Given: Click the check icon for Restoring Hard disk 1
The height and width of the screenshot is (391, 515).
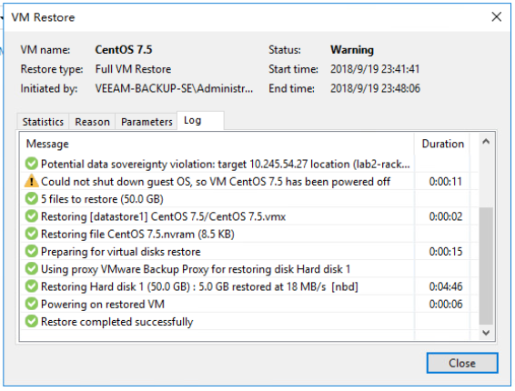Looking at the screenshot, I should click(x=32, y=286).
